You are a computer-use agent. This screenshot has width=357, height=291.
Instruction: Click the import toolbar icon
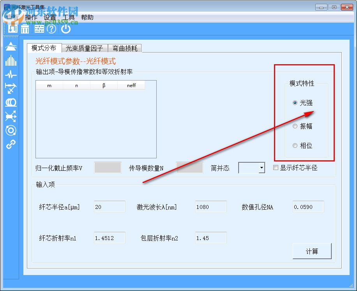pyautogui.click(x=12, y=29)
